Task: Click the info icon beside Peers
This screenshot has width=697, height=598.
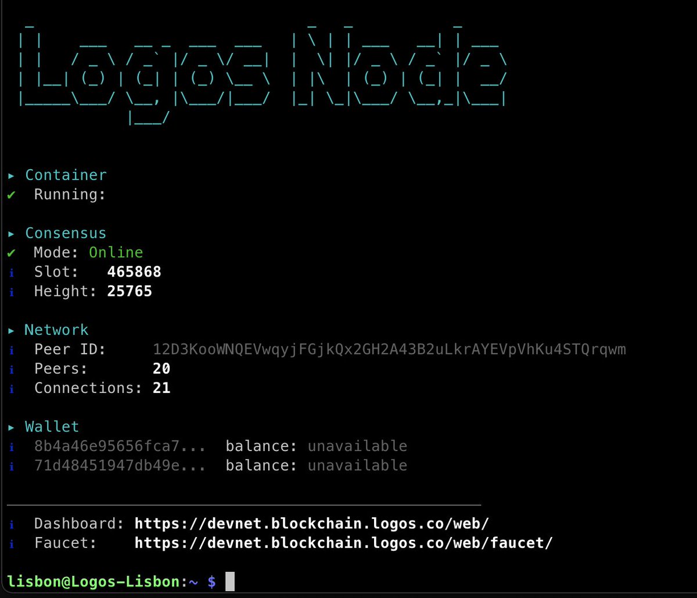Action: coord(12,369)
